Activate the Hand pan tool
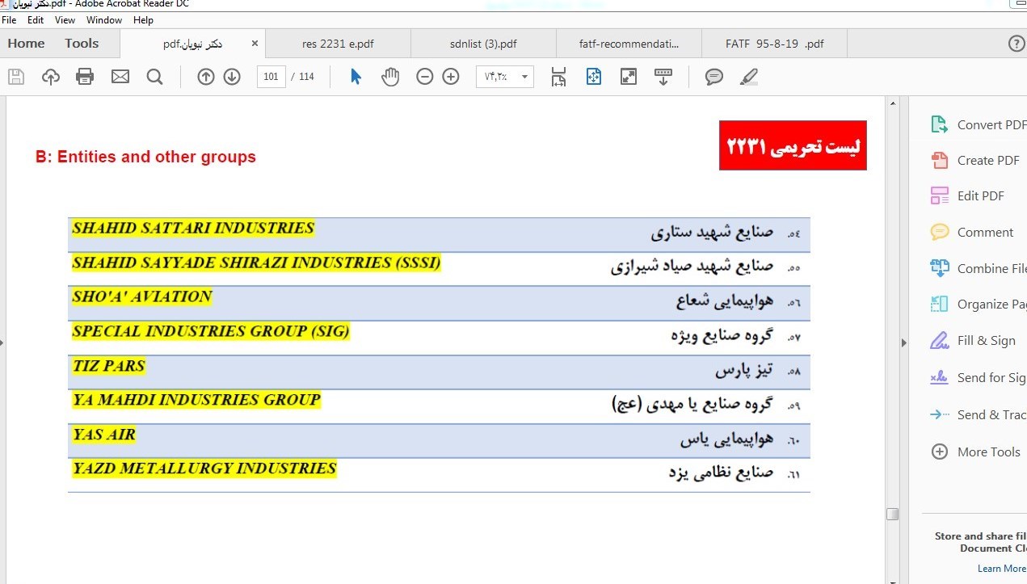Image resolution: width=1027 pixels, height=584 pixels. click(390, 77)
